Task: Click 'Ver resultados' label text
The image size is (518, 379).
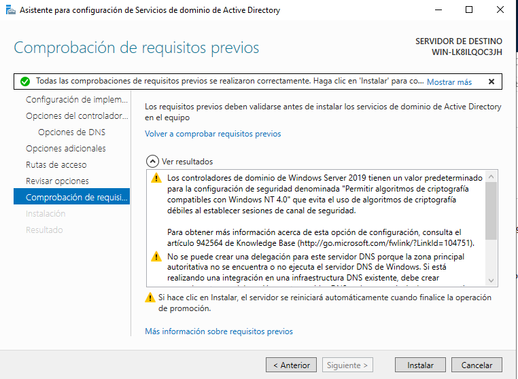Action: 188,162
